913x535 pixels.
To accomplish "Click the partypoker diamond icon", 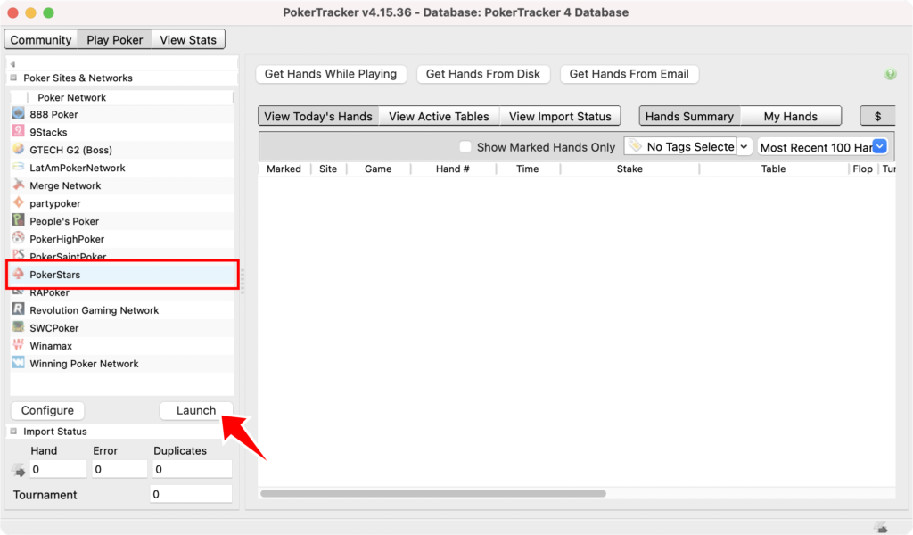I will pos(18,202).
